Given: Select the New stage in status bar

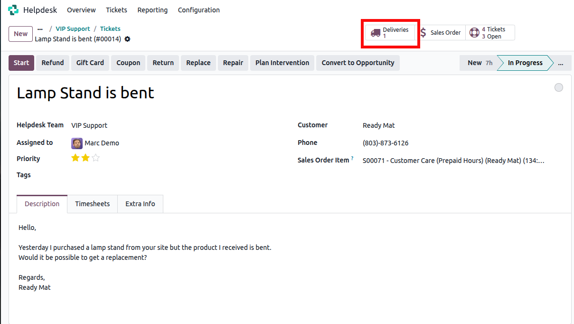Looking at the screenshot, I should tap(478, 63).
